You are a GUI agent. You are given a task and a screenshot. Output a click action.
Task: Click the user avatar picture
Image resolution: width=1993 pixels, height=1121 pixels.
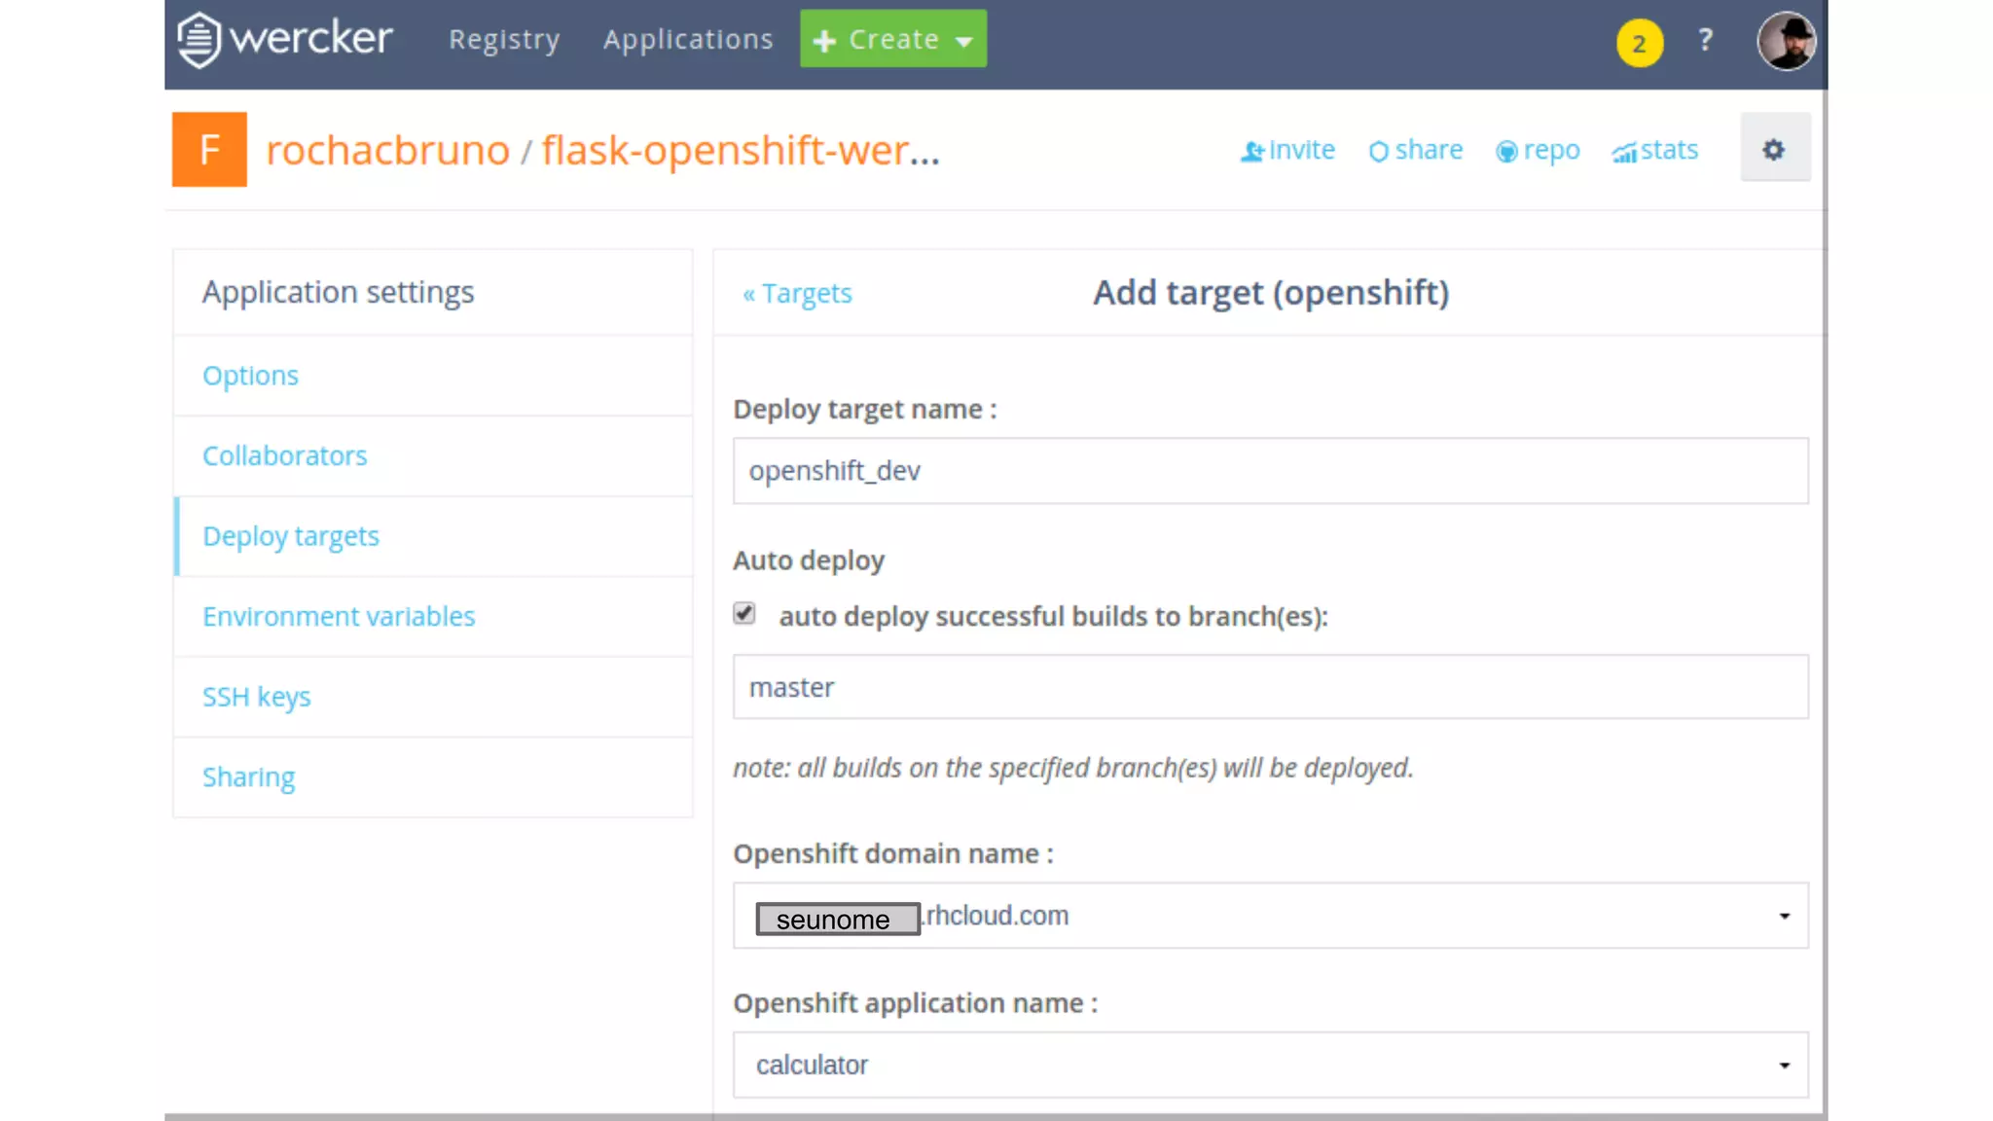tap(1786, 41)
